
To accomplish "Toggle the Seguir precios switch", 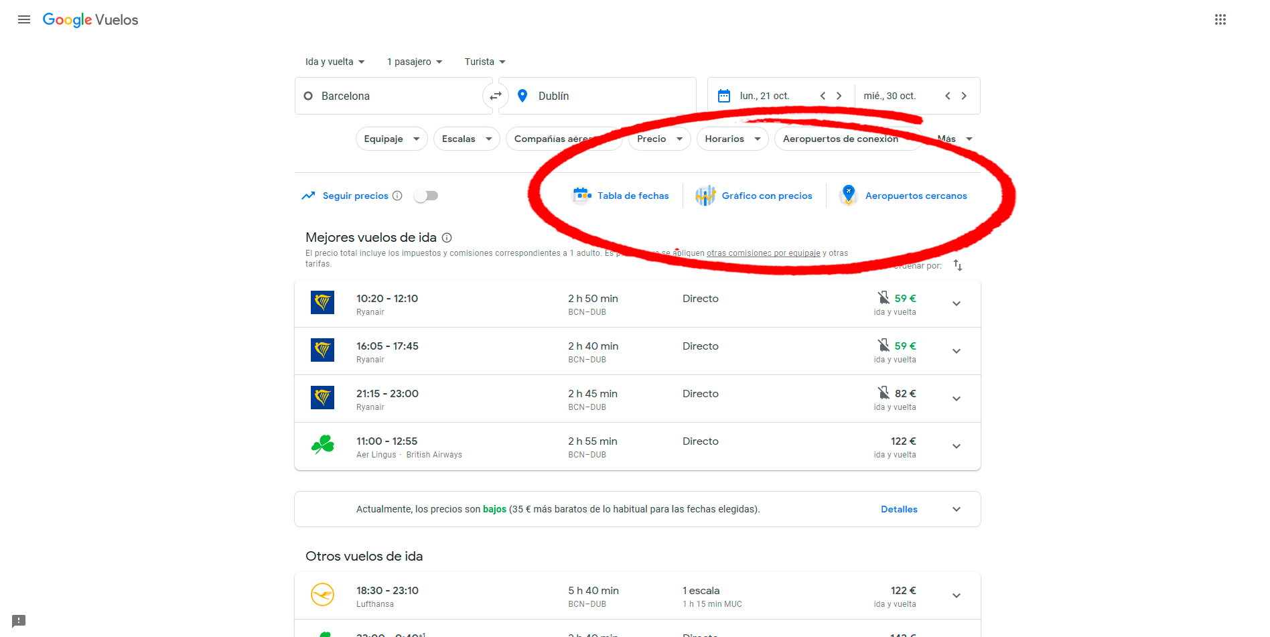I will pyautogui.click(x=426, y=196).
